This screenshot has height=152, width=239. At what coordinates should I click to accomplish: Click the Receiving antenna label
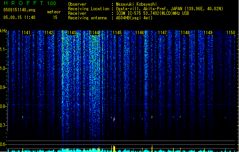point(87,18)
